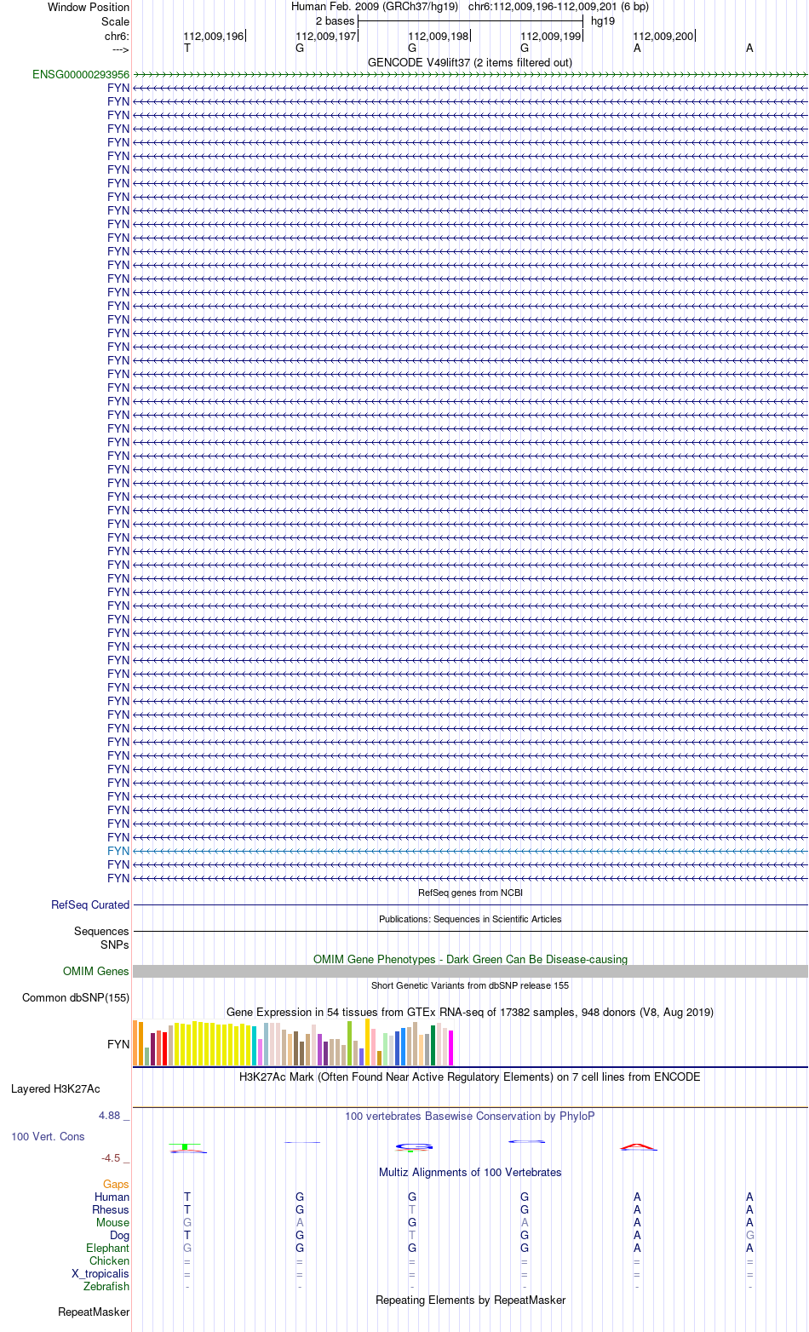Click the faint G in Mouse row
This screenshot has height=1332, width=809.
[187, 1223]
